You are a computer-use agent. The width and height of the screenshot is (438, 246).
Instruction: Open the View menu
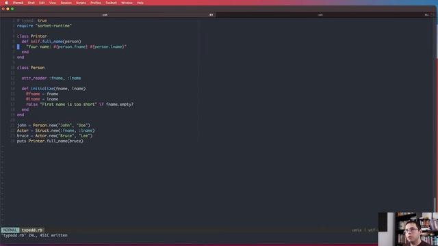point(53,3)
